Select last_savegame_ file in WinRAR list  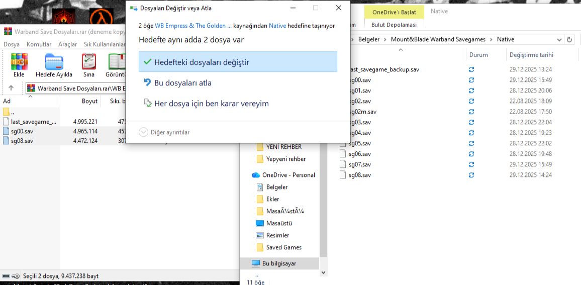click(30, 121)
